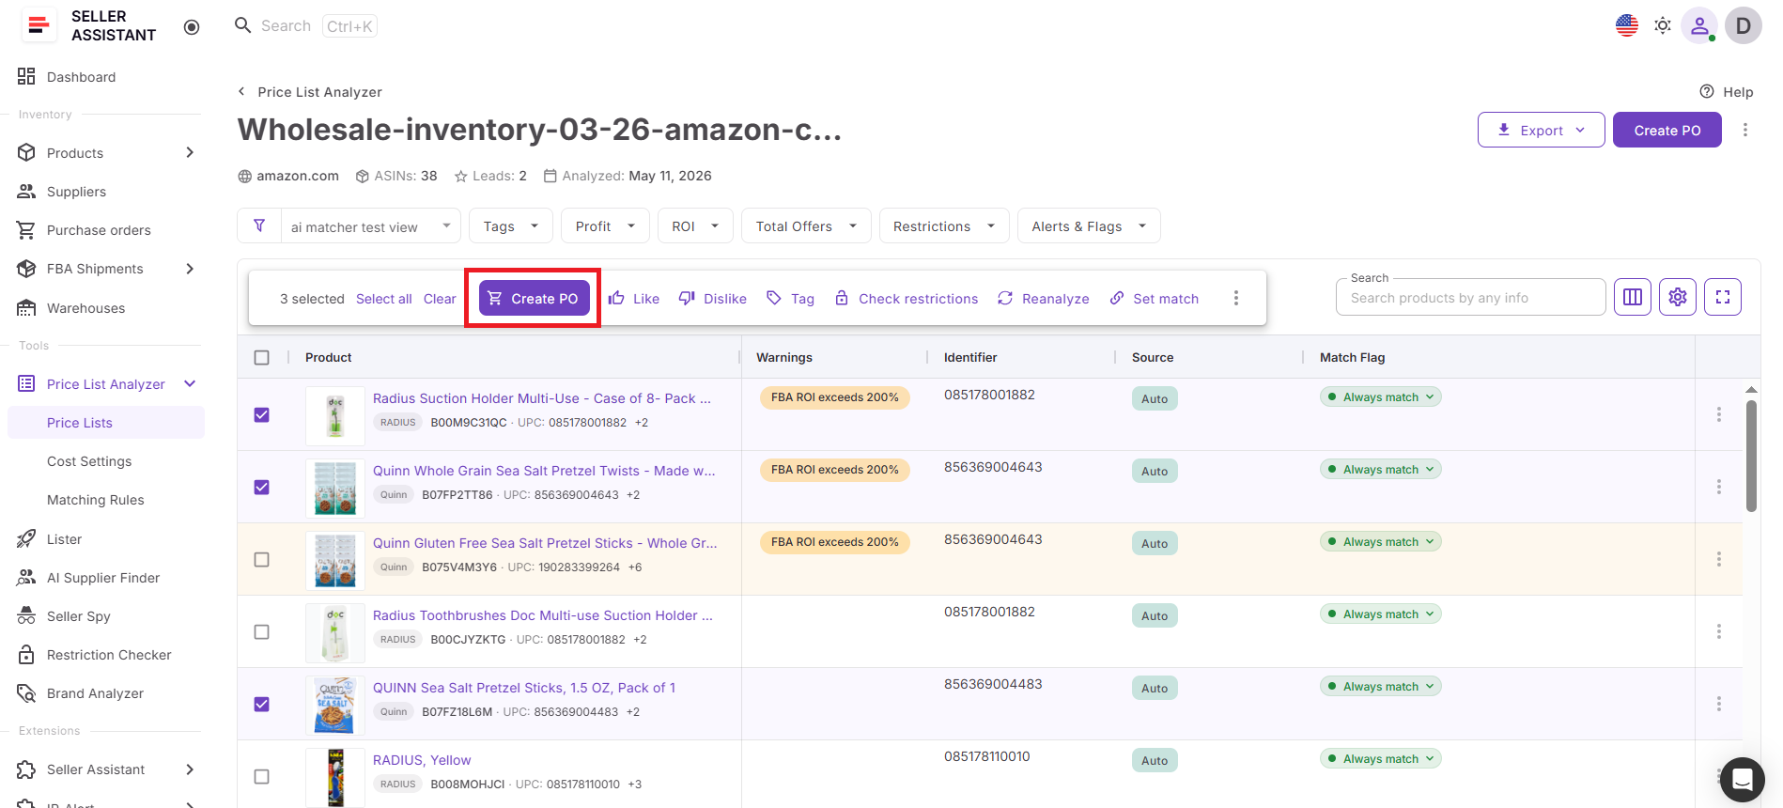Check restrictions for selected products
1783x808 pixels.
click(907, 298)
